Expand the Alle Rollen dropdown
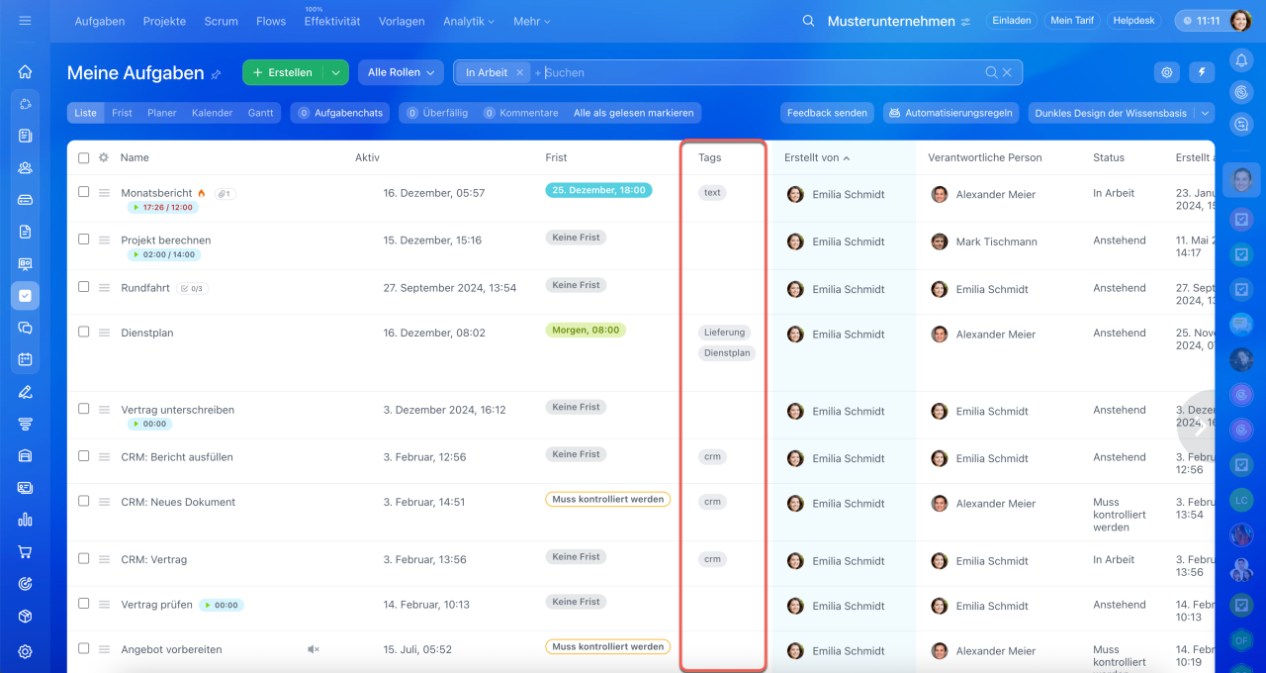Viewport: 1266px width, 673px height. pyautogui.click(x=402, y=72)
